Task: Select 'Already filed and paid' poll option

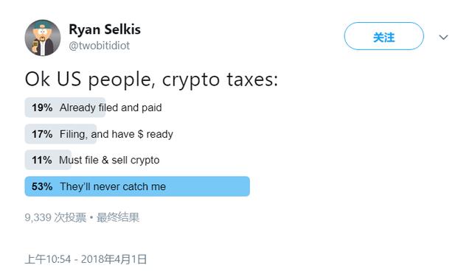Action: coord(111,108)
